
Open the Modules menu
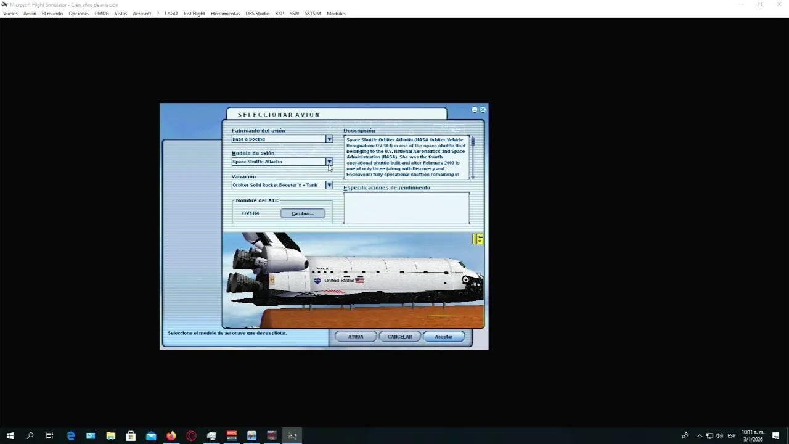pyautogui.click(x=336, y=14)
